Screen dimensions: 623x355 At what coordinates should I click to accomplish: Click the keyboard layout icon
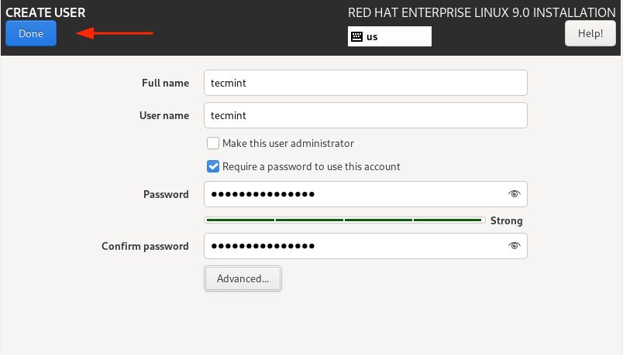point(356,36)
